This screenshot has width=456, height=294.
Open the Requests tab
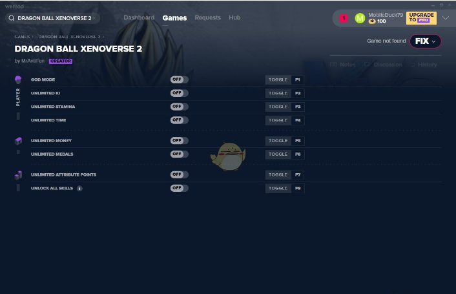click(207, 17)
